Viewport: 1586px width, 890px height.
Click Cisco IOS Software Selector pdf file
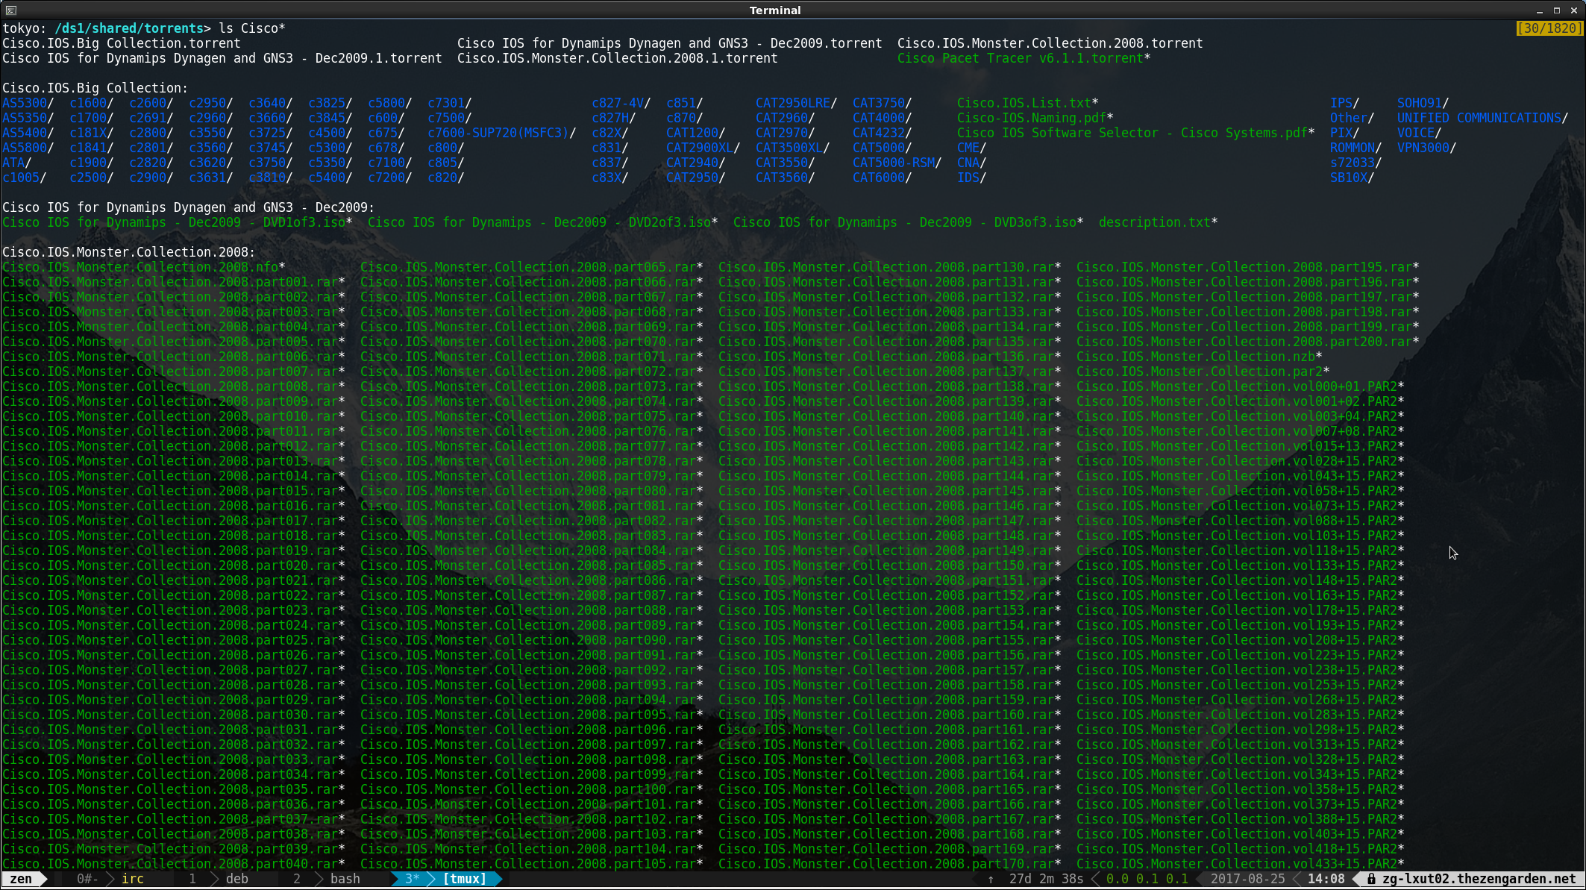tap(1132, 133)
